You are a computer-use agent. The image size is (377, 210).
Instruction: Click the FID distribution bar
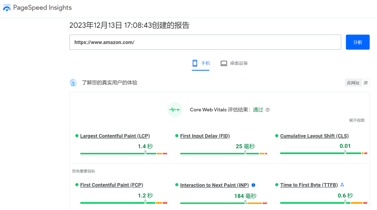pyautogui.click(x=223, y=153)
